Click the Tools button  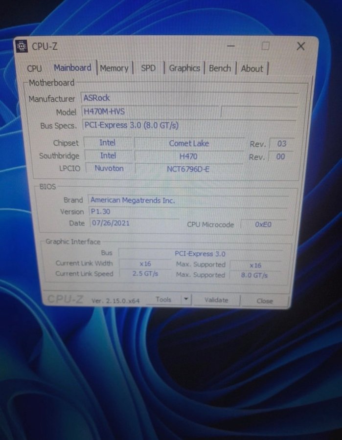coord(163,300)
